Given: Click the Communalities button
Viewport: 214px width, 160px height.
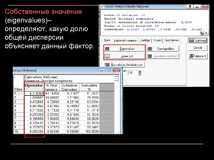Looking at the screenshot, I should 163,49.
